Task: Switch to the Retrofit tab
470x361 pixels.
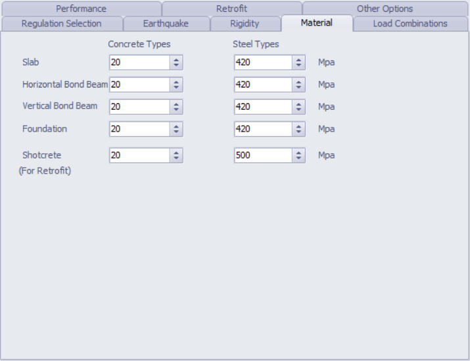Action: tap(231, 9)
